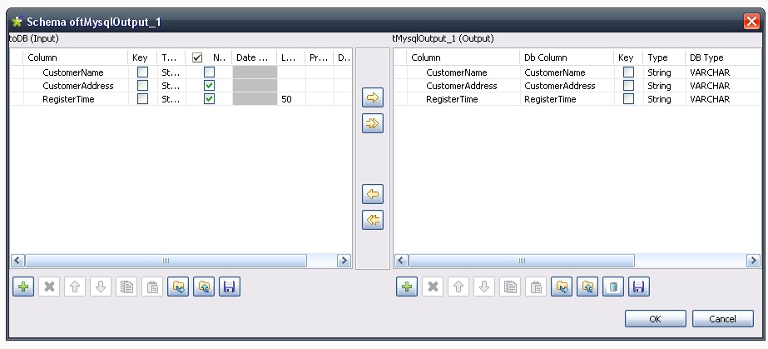Image resolution: width=768 pixels, height=349 pixels.
Task: Uncheck Nullable for CustomerAddress in the input schema
Action: coord(209,86)
